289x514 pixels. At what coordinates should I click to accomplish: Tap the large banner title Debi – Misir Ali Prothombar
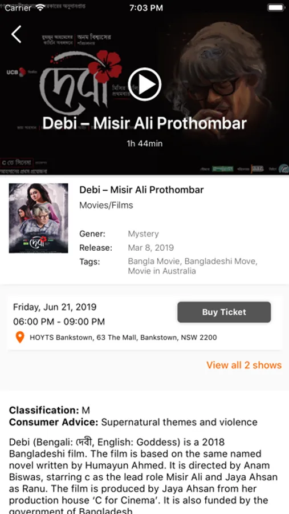point(144,123)
